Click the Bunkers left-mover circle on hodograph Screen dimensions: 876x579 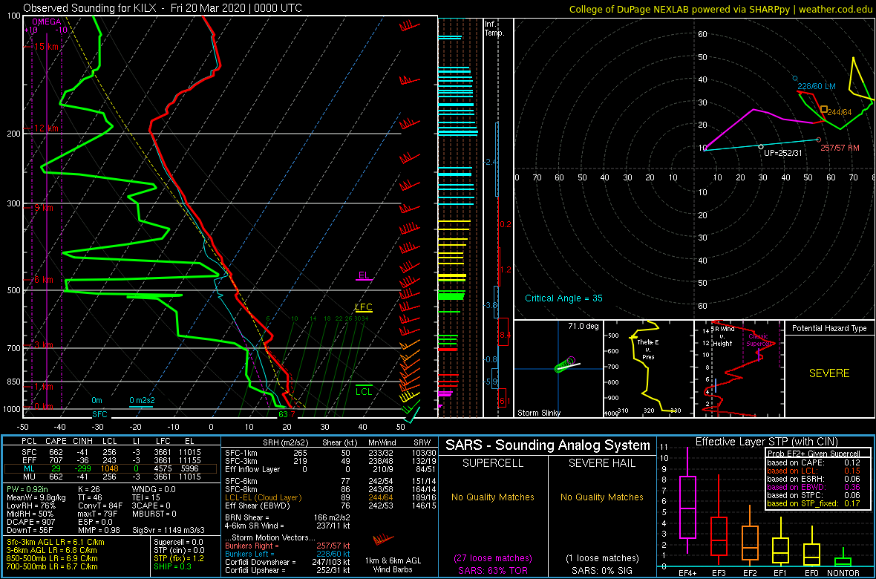tap(795, 78)
